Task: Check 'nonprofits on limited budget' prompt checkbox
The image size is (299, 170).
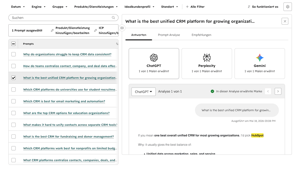Action: [x=13, y=148]
